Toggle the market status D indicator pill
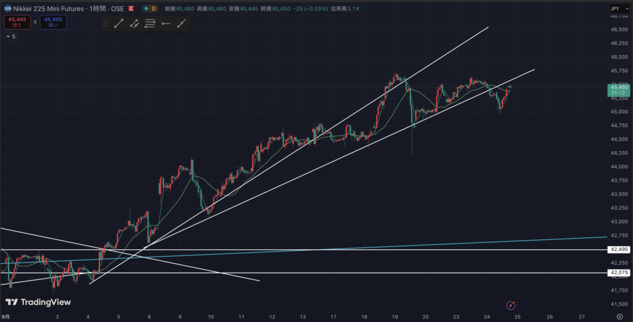This screenshot has height=322, width=633. click(x=149, y=9)
